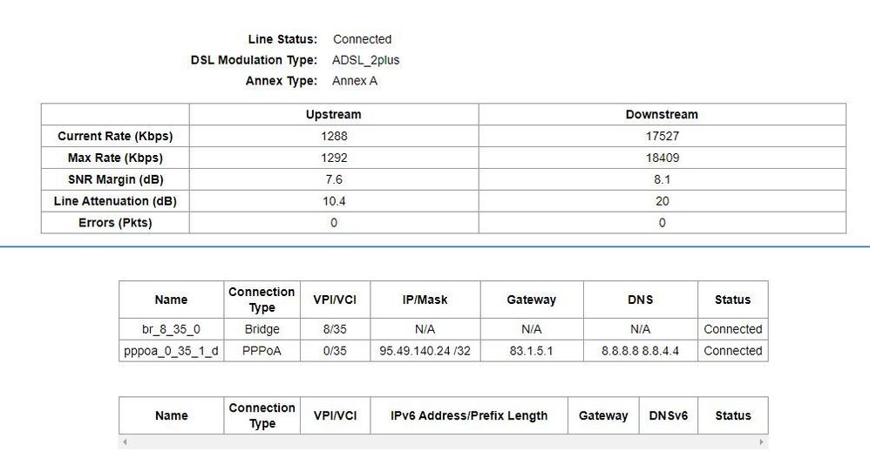
Task: Click the horizontal scrollbar right arrow
Action: pyautogui.click(x=763, y=442)
